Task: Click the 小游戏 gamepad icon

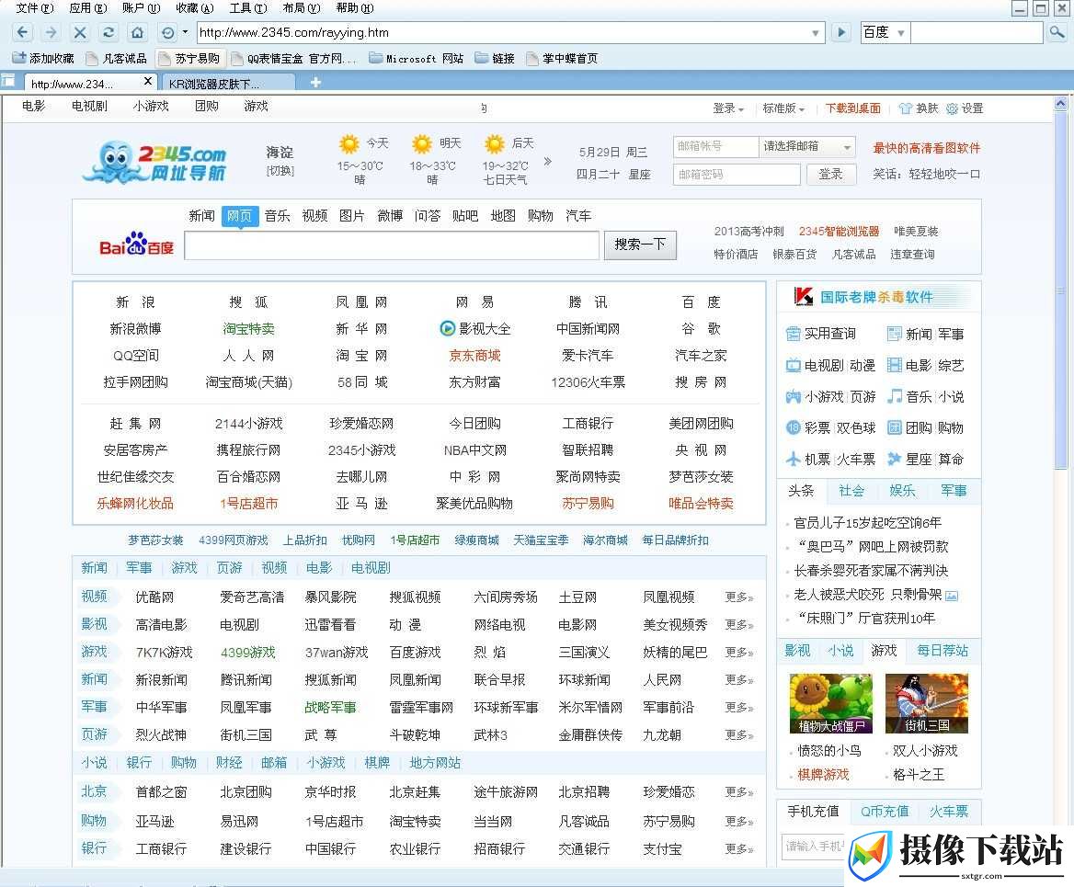Action: click(x=794, y=396)
